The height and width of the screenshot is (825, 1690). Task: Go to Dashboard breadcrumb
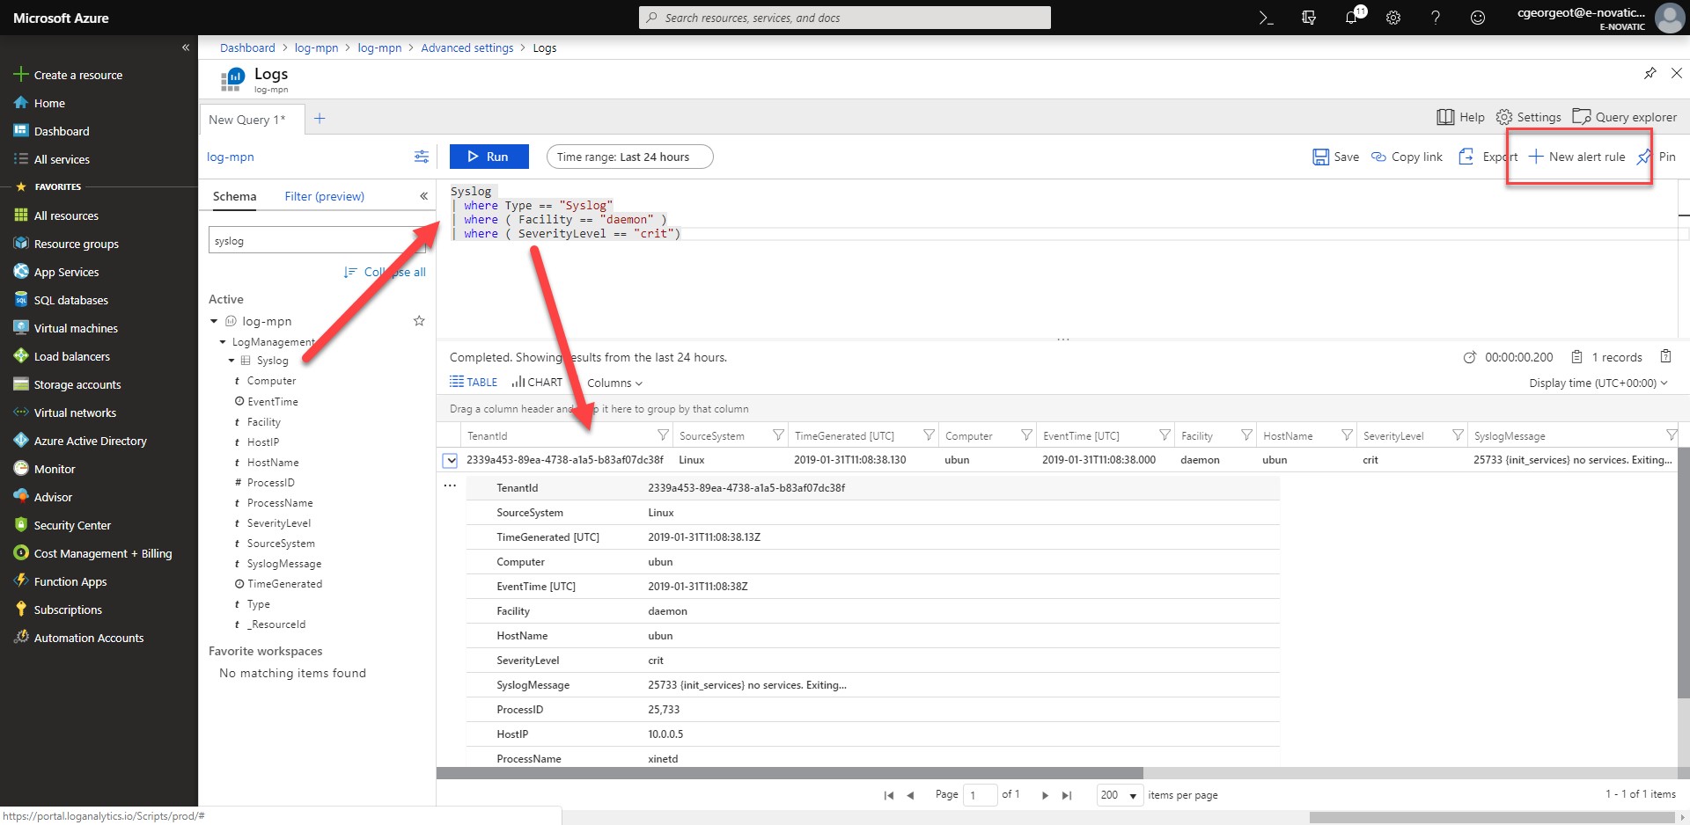[247, 47]
